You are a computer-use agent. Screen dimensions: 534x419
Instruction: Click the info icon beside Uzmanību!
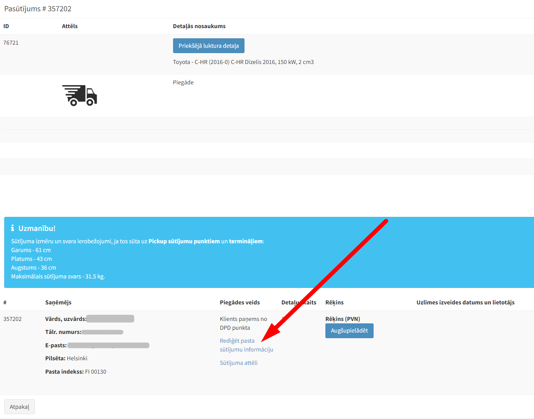(x=13, y=228)
